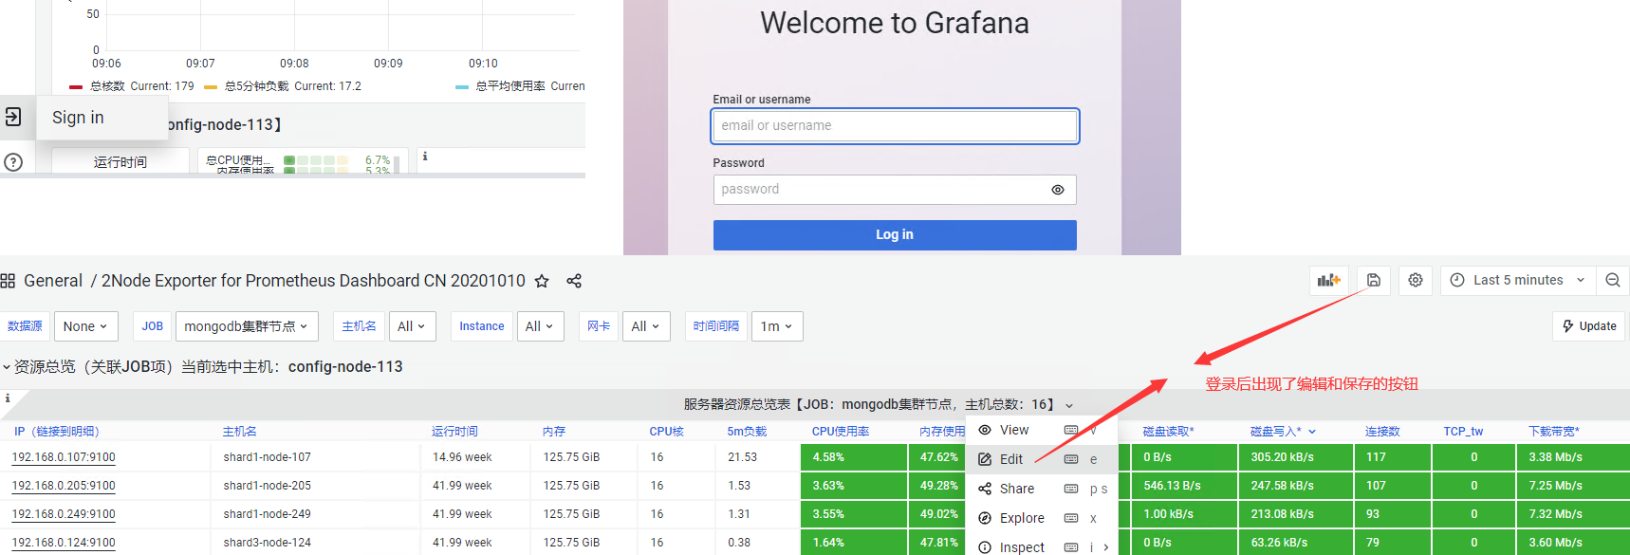Open the None datasource dropdown
Image resolution: width=1630 pixels, height=555 pixels.
(x=85, y=326)
